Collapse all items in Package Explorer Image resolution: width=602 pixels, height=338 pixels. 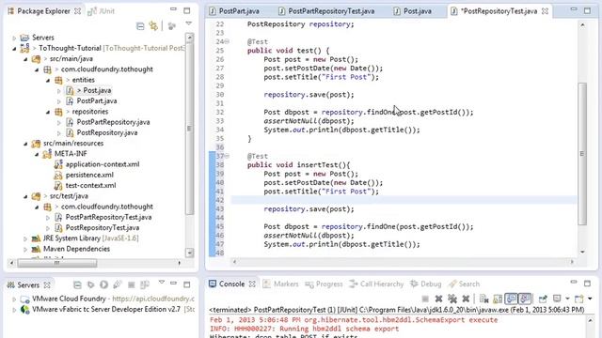pos(140,25)
